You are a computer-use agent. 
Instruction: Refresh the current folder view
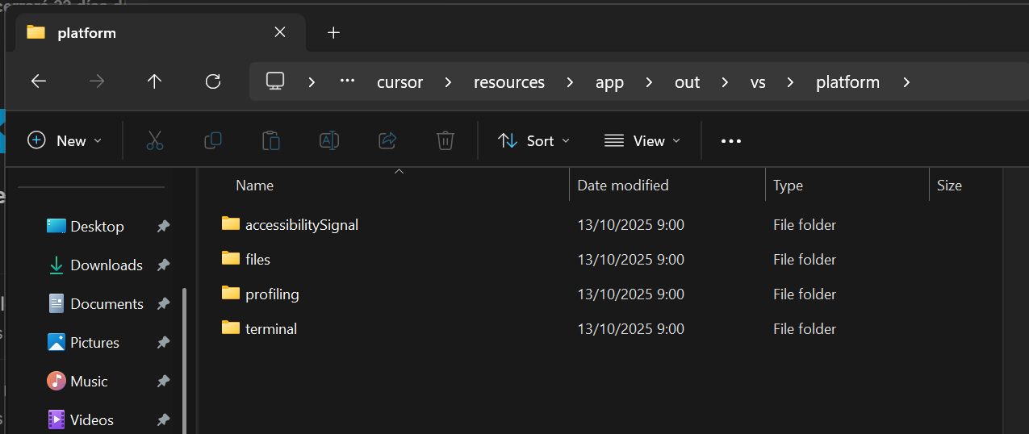(x=213, y=81)
